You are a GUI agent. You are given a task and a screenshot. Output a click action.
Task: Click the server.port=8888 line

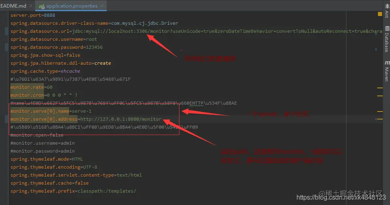33,15
